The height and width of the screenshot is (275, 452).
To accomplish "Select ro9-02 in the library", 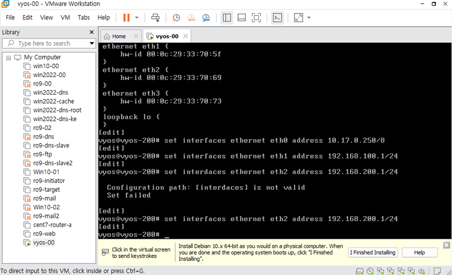I will (x=42, y=128).
